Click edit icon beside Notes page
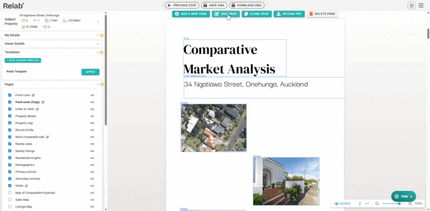 coord(27,186)
